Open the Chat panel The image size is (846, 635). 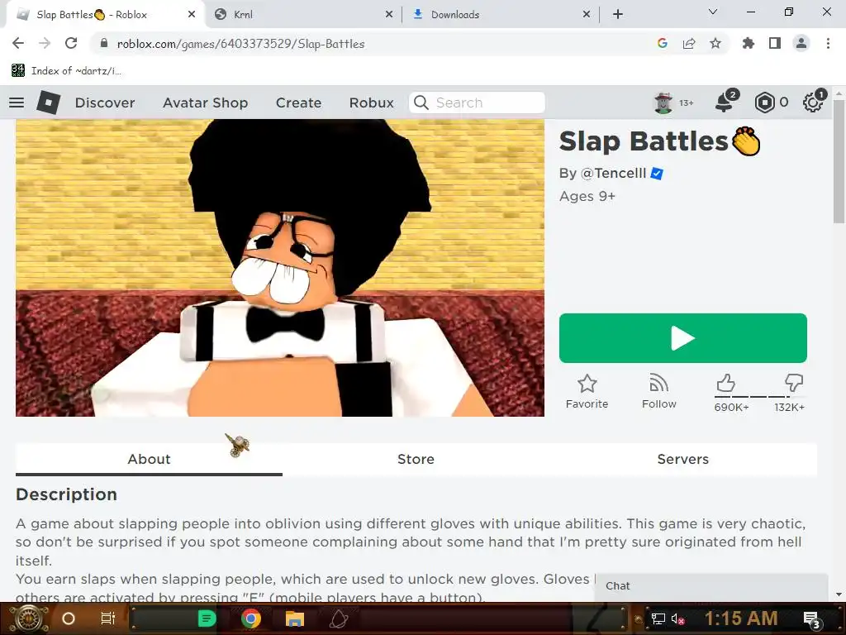click(711, 586)
